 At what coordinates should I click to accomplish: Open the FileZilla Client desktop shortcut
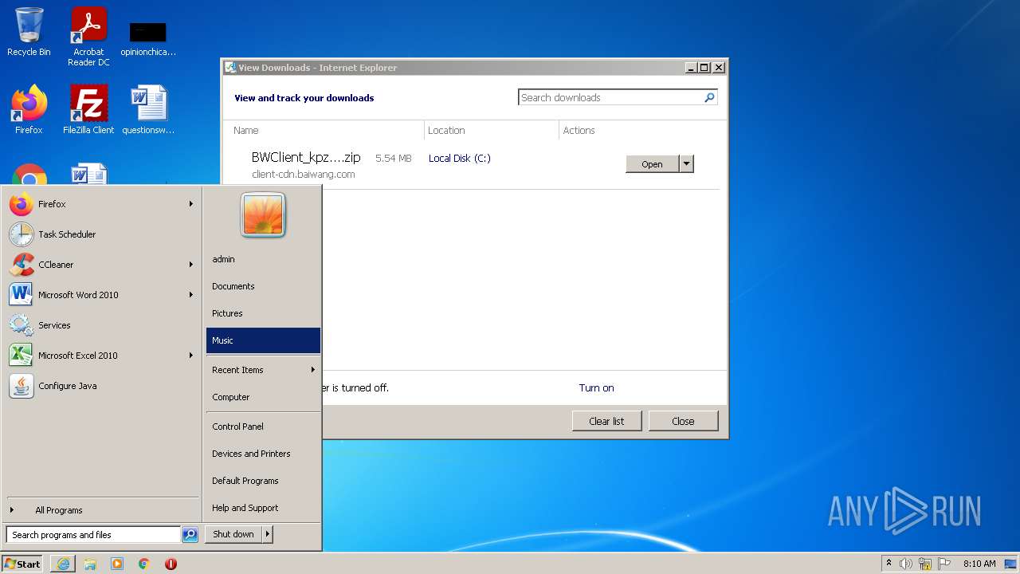88,109
